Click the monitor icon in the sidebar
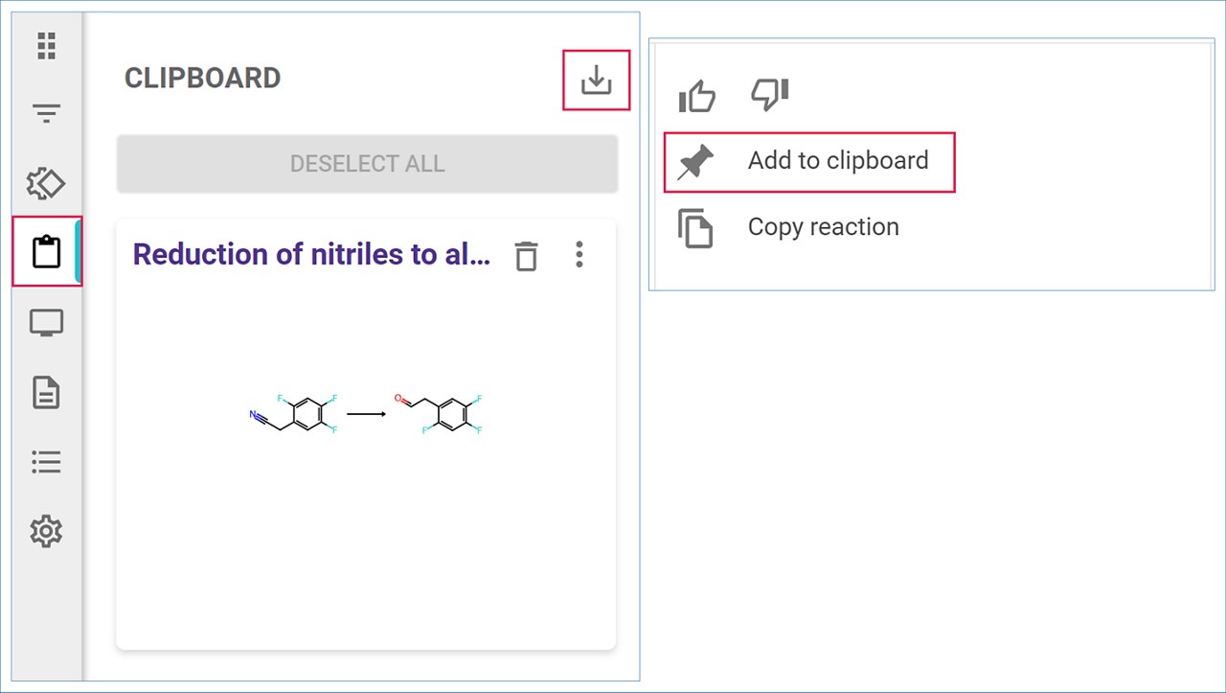1226x693 pixels. coord(46,323)
